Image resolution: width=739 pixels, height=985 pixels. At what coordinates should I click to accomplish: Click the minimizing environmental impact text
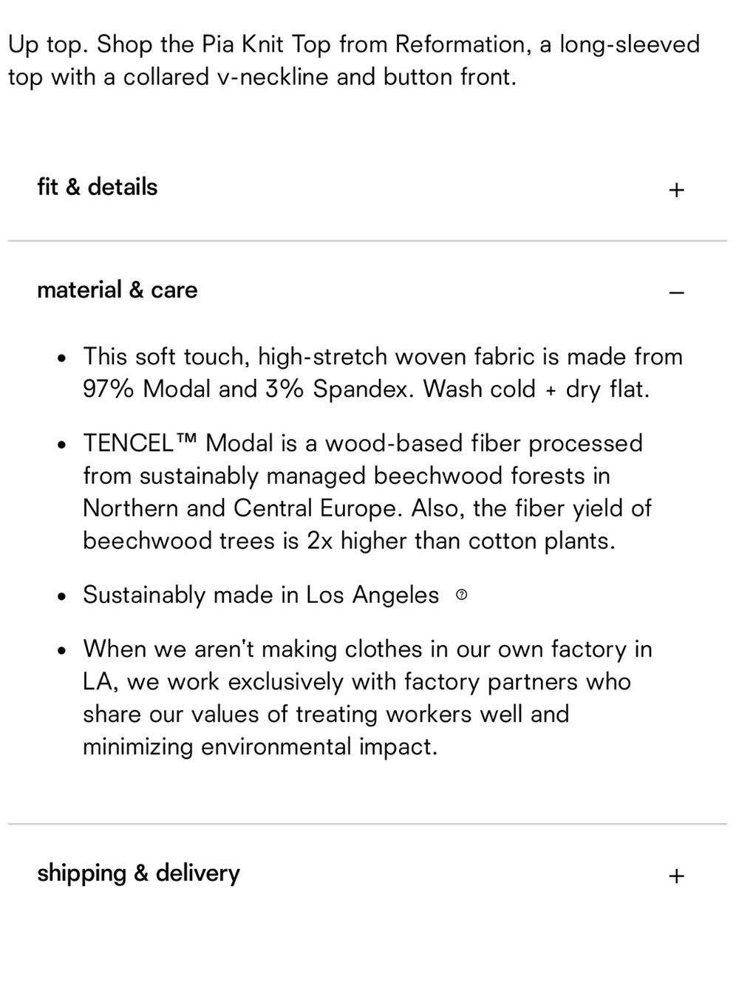260,746
